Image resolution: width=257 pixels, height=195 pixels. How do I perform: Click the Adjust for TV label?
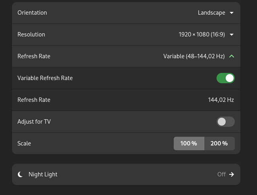click(34, 122)
